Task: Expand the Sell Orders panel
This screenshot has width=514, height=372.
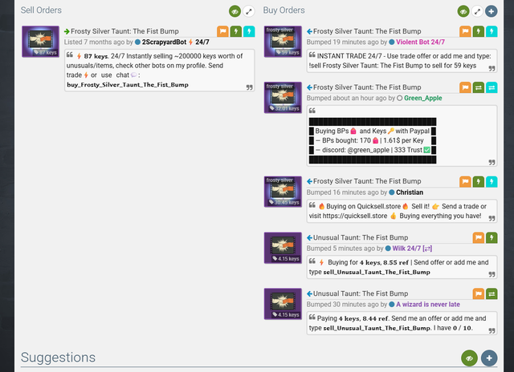Action: click(x=249, y=11)
